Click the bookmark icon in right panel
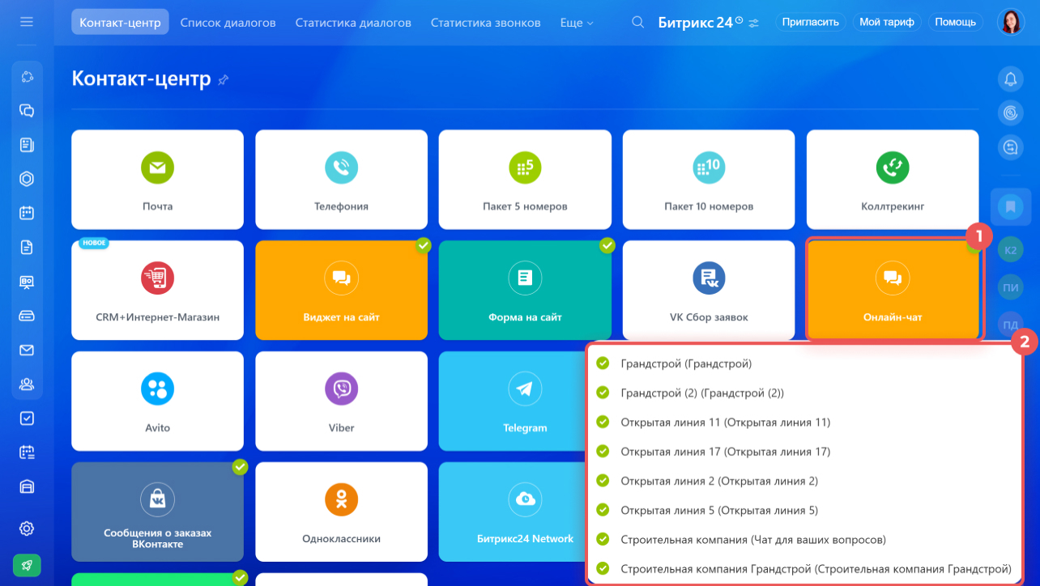Image resolution: width=1040 pixels, height=586 pixels. click(x=1011, y=206)
